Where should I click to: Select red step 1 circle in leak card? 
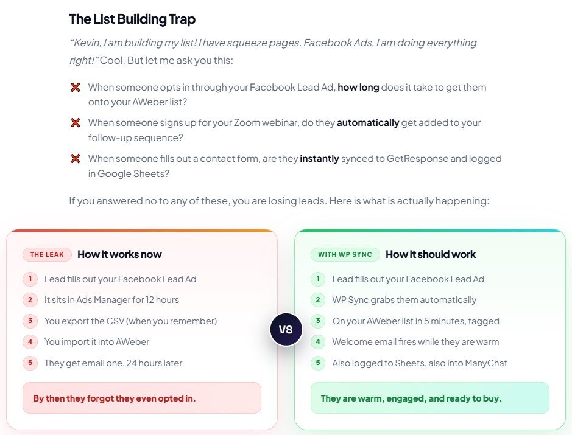(30, 279)
